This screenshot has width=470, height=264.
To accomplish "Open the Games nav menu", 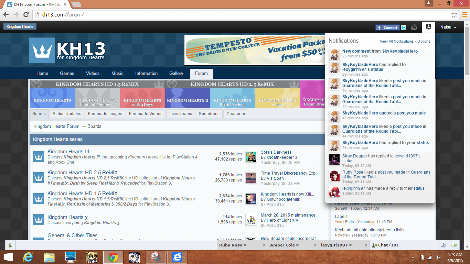I will click(67, 73).
